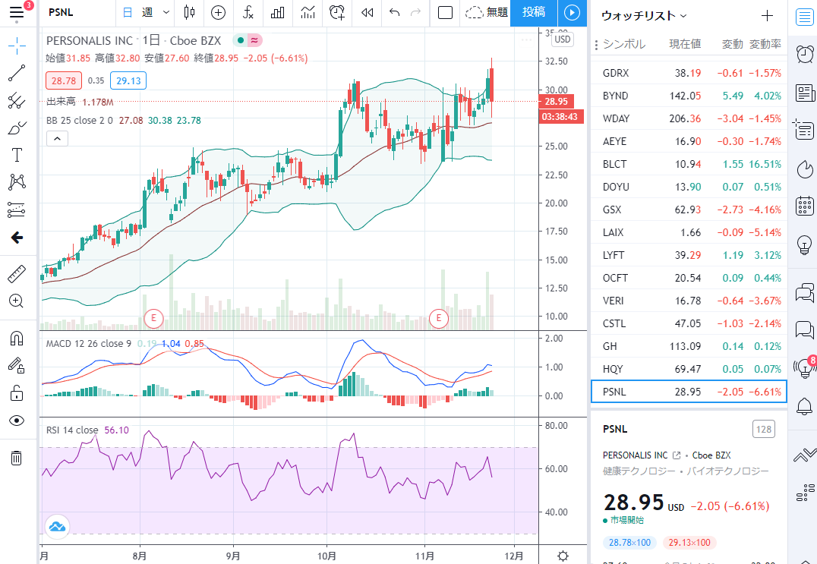Image resolution: width=817 pixels, height=564 pixels.
Task: Open the calendar sidebar icon
Action: pos(805,206)
